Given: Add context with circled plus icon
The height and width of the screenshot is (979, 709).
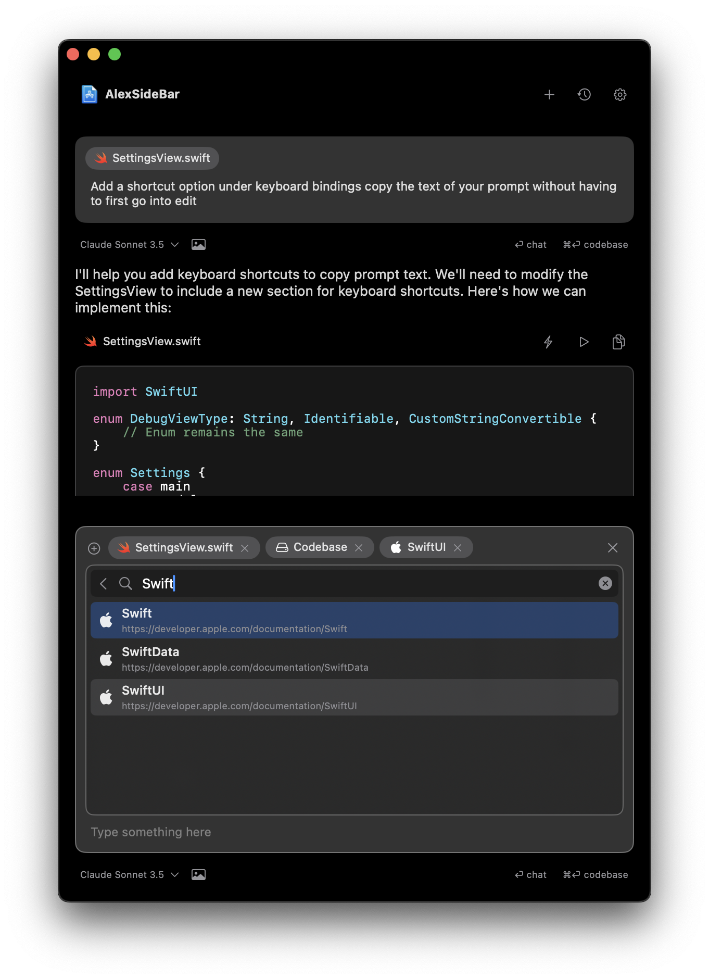Looking at the screenshot, I should point(94,548).
